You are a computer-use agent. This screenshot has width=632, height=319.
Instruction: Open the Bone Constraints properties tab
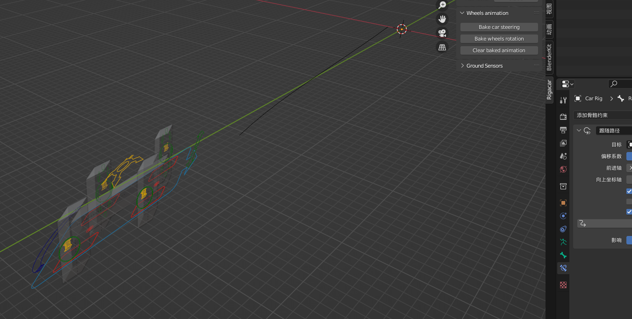pyautogui.click(x=563, y=268)
